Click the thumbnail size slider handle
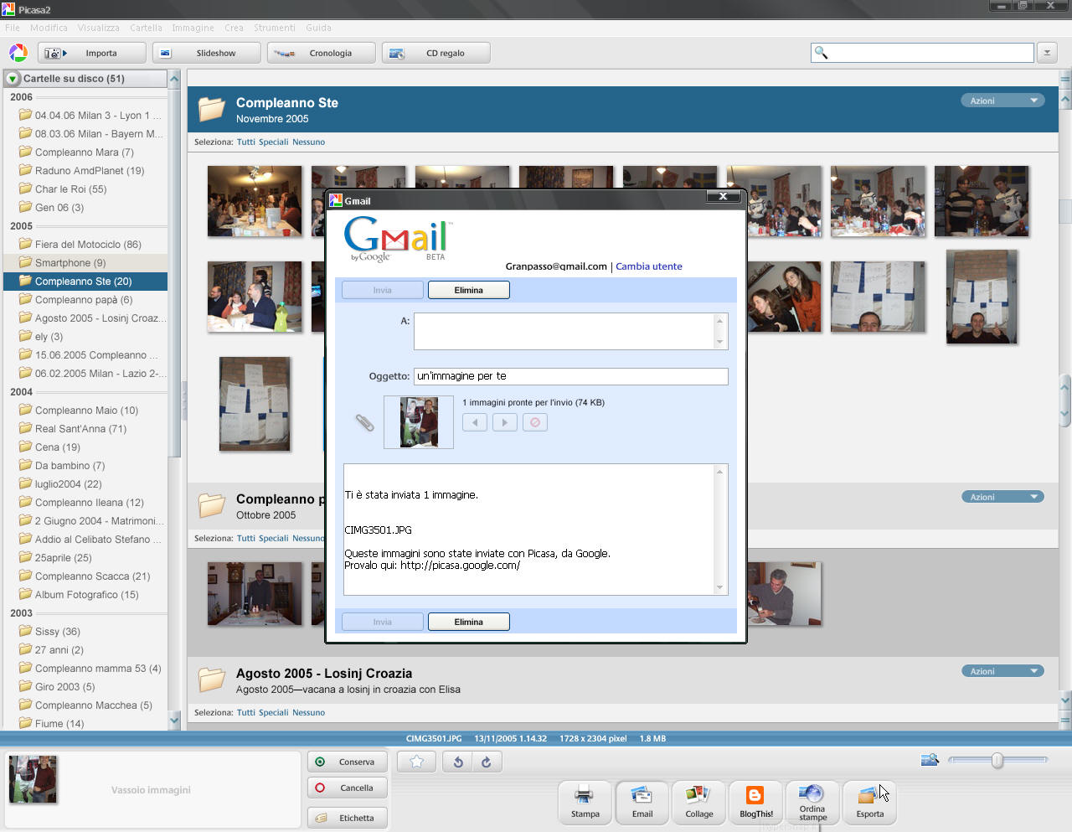This screenshot has height=832, width=1072. (997, 760)
